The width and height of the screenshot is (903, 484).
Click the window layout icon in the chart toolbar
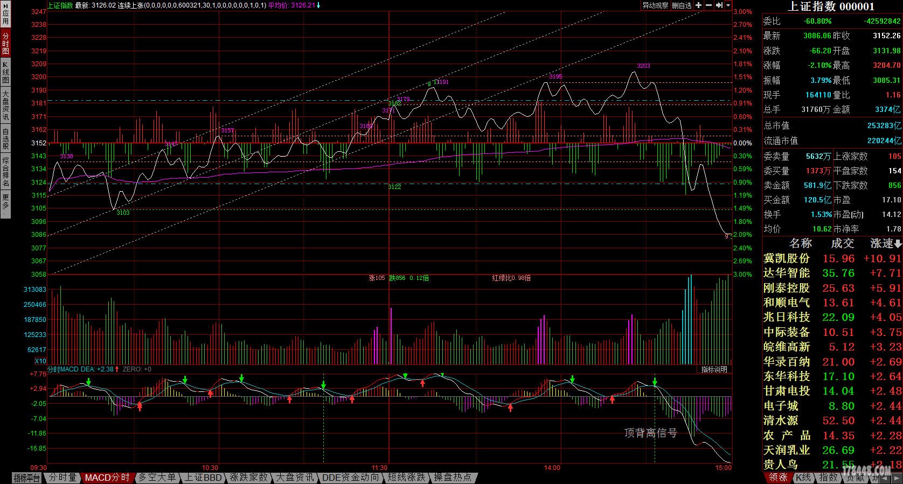click(x=719, y=5)
